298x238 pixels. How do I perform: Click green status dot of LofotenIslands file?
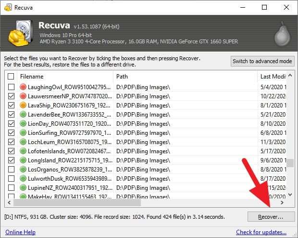[23, 151]
